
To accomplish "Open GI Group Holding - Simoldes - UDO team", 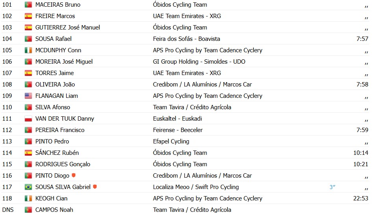I will tap(199, 62).
